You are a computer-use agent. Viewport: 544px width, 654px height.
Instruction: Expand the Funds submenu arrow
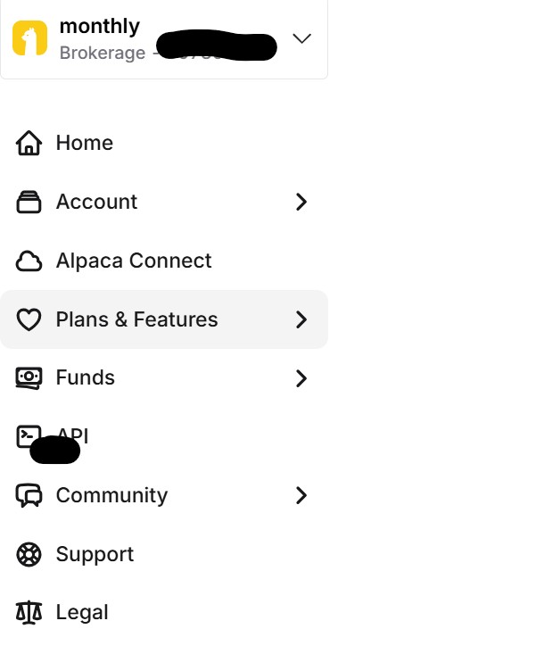click(x=301, y=378)
